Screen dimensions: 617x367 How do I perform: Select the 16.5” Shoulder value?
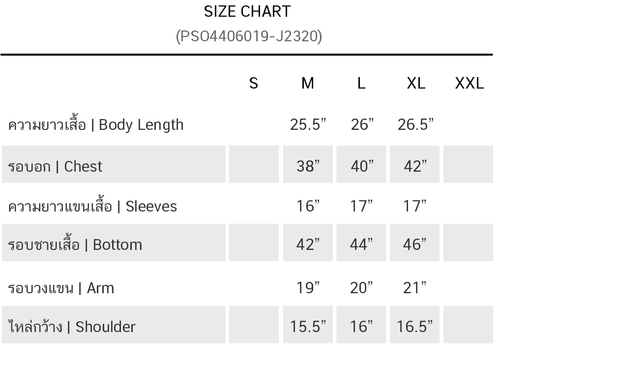(x=414, y=327)
